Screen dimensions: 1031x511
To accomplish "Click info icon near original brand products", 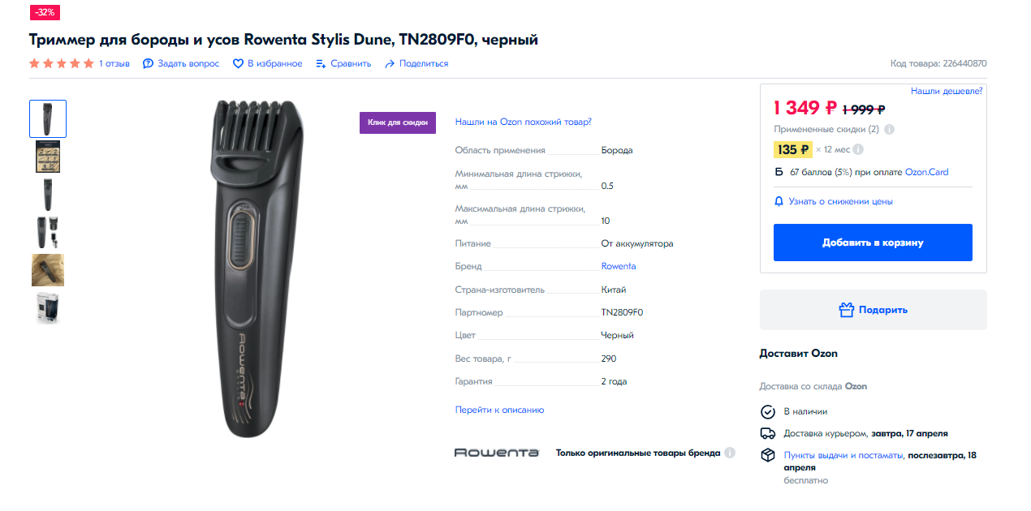I will tap(730, 453).
